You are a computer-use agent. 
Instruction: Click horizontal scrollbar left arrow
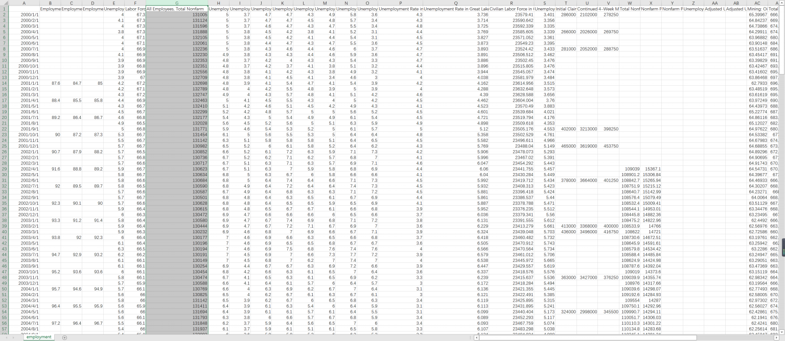pyautogui.click(x=476, y=337)
